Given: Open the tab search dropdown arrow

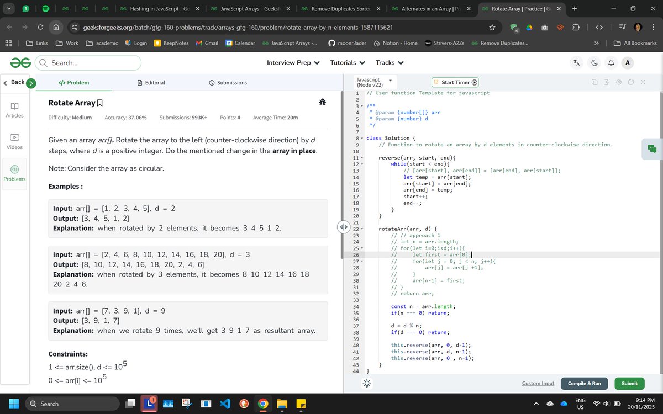Looking at the screenshot, I should coord(9,9).
